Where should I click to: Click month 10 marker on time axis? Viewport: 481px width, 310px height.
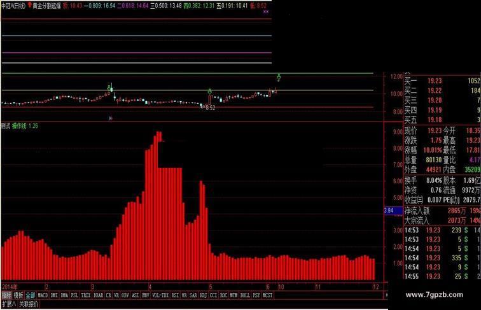click(281, 287)
